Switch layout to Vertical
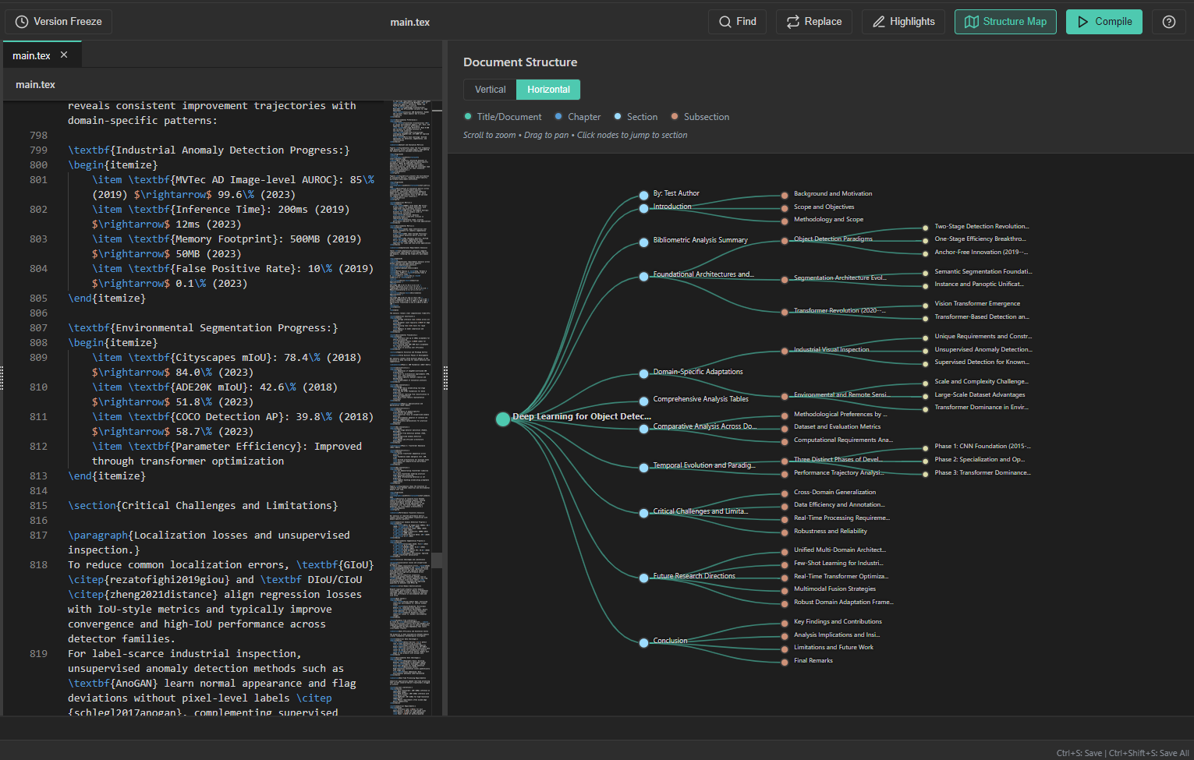 point(490,89)
